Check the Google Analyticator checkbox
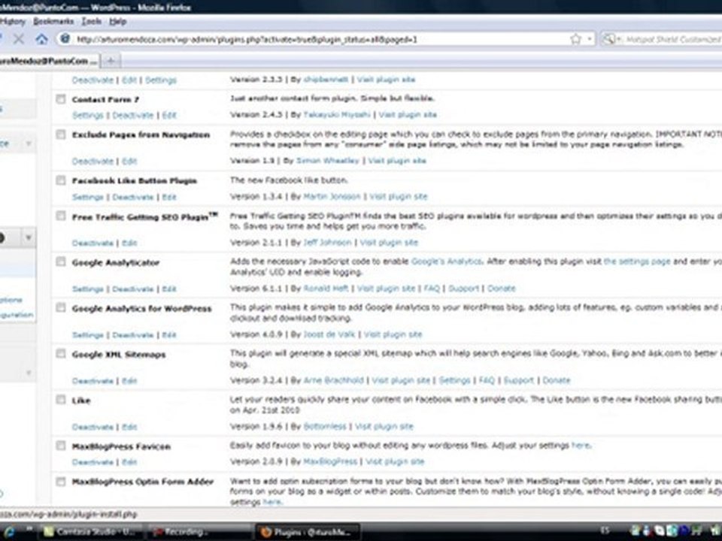This screenshot has height=541, width=722. coord(61,261)
